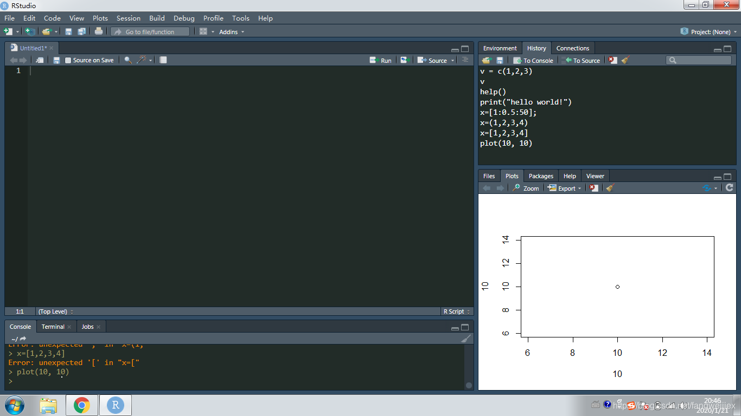Clear all plots with broom icon
Viewport: 741px width, 416px height.
(610, 188)
